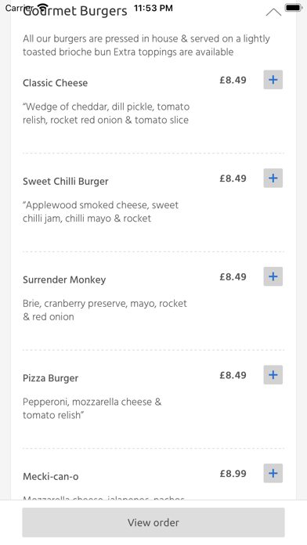Tap the Surrender Monkey item name

coord(64,280)
